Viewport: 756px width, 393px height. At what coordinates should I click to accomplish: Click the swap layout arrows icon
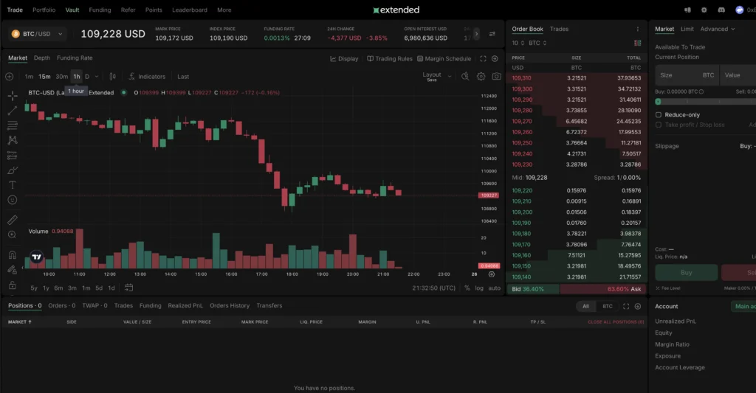[492, 34]
